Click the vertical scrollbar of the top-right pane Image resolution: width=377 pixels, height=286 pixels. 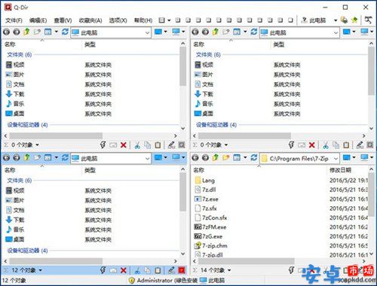tap(371, 71)
